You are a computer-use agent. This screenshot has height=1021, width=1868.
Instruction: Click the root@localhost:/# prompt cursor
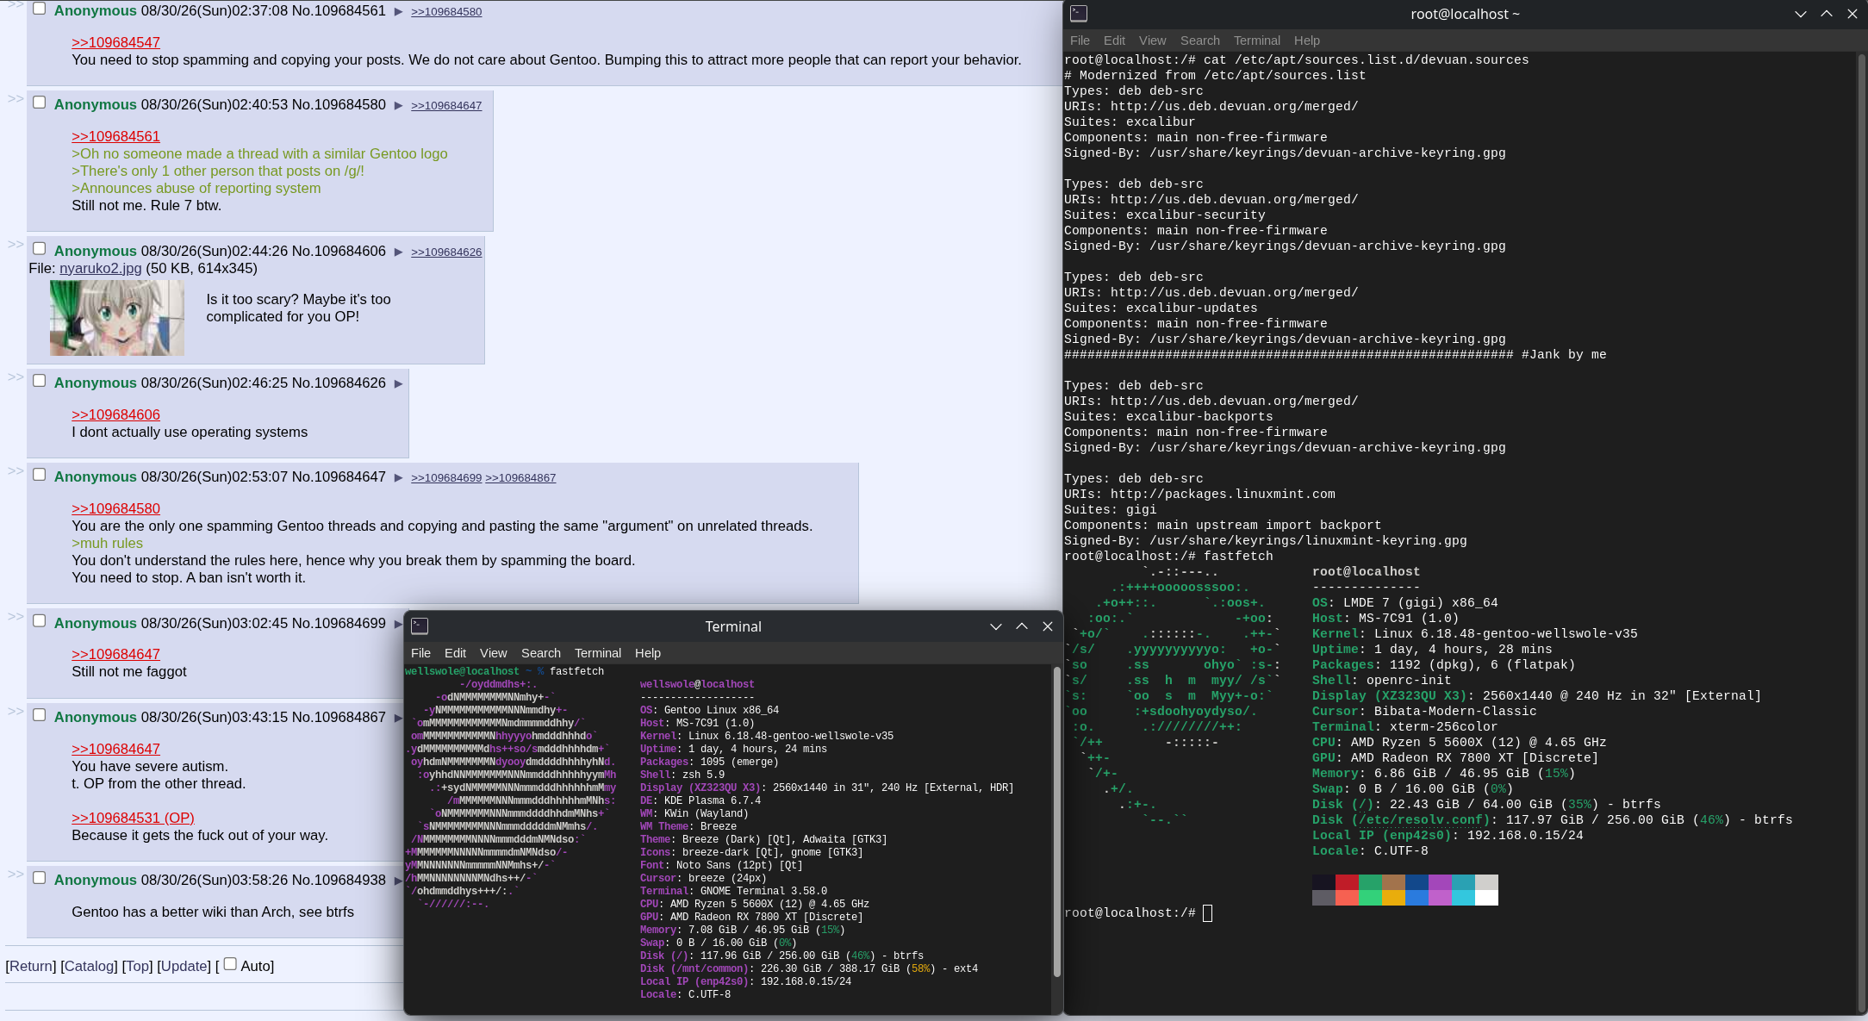click(1207, 913)
